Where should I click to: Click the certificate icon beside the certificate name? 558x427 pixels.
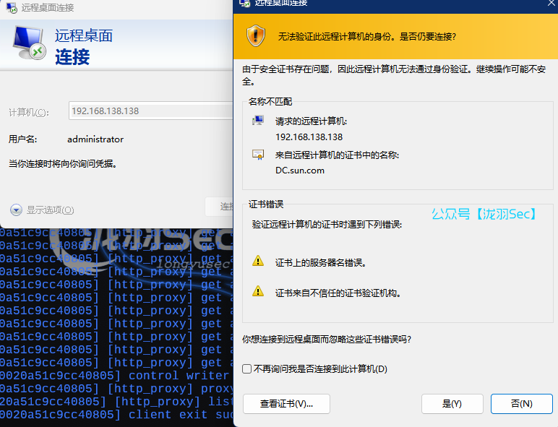click(258, 155)
